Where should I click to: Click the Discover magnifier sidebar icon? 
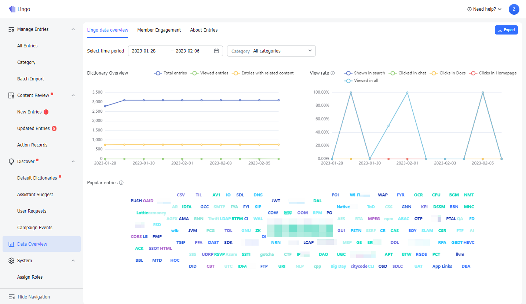pyautogui.click(x=11, y=161)
